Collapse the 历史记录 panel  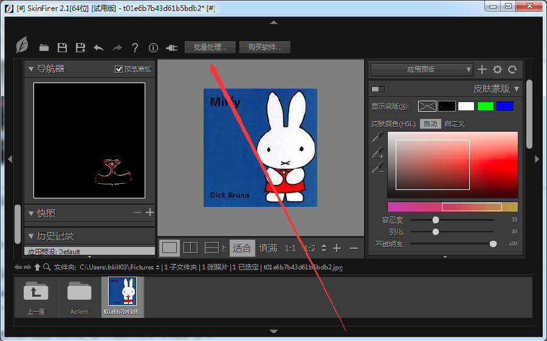[x=31, y=236]
